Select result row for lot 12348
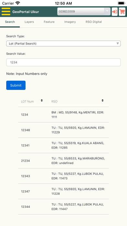The width and height of the screenshot is (127, 226). [63, 130]
